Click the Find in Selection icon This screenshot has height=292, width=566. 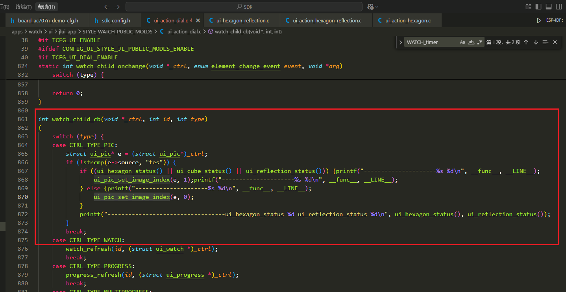tap(545, 42)
